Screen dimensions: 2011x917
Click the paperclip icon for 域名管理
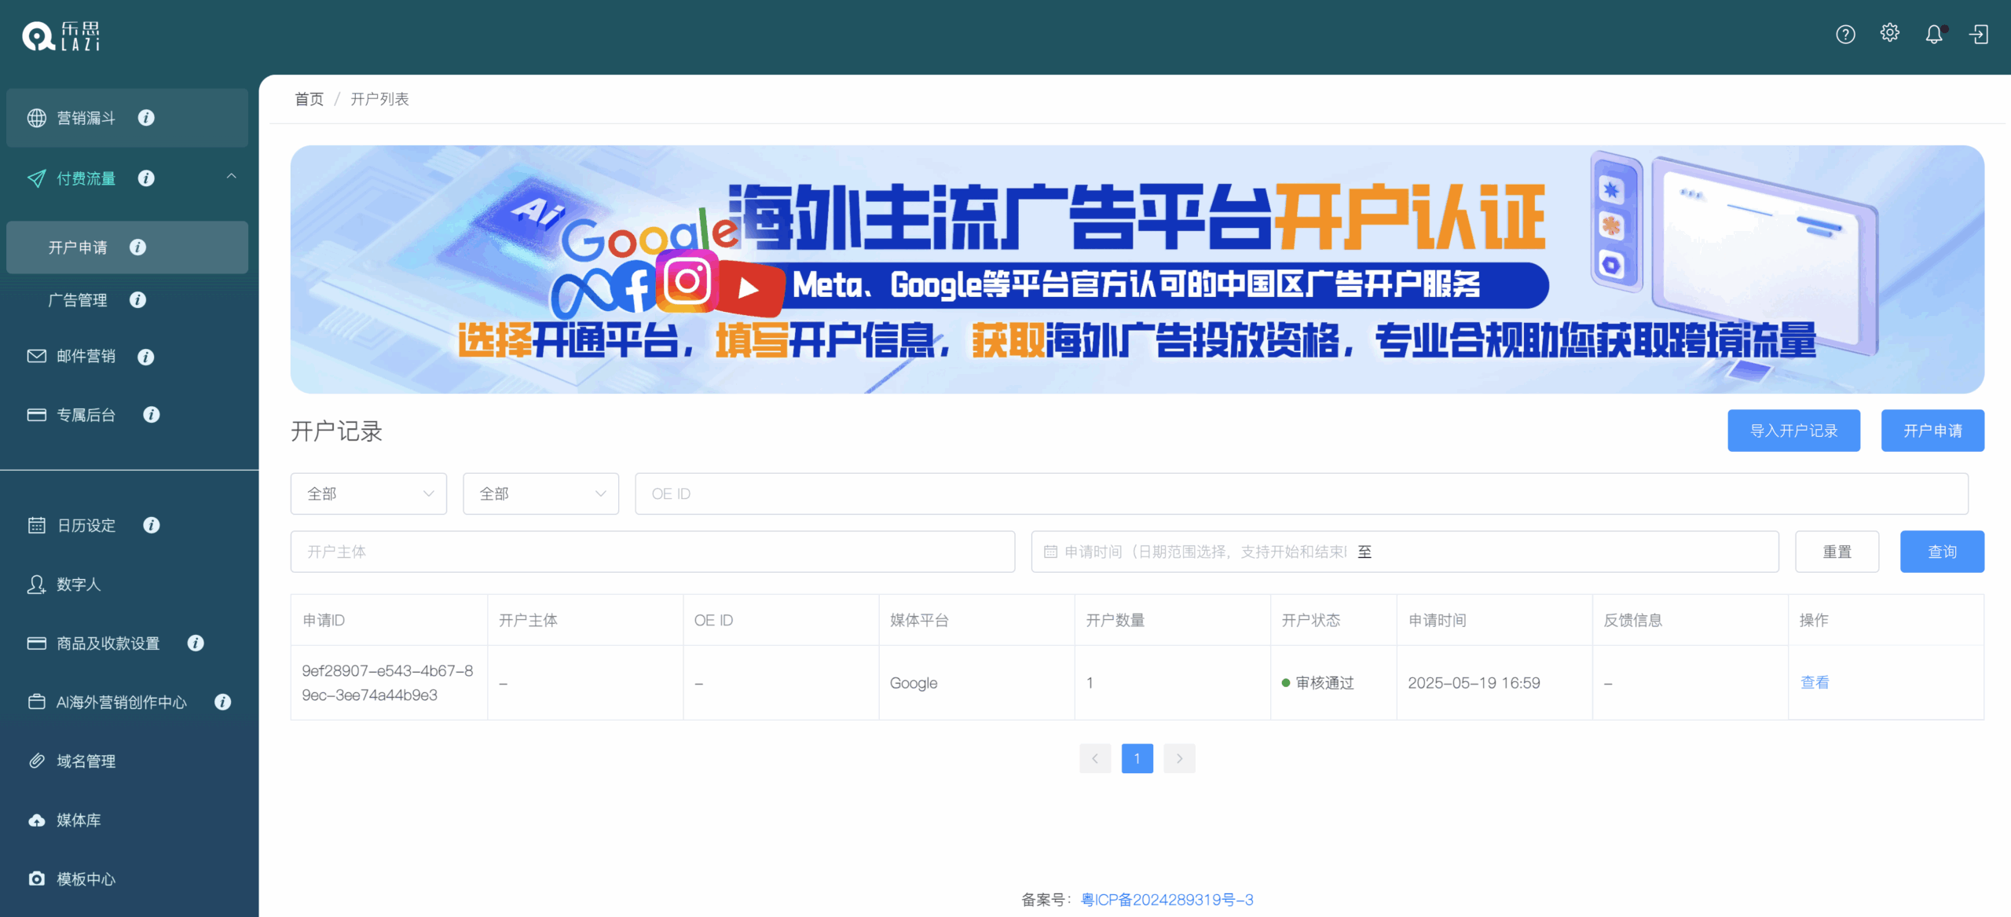[x=37, y=761]
